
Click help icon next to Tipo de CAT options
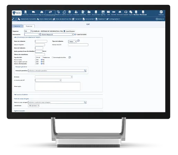(70, 57)
